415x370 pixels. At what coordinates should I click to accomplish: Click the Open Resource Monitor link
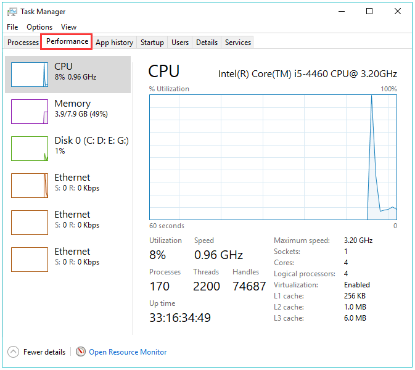128,352
